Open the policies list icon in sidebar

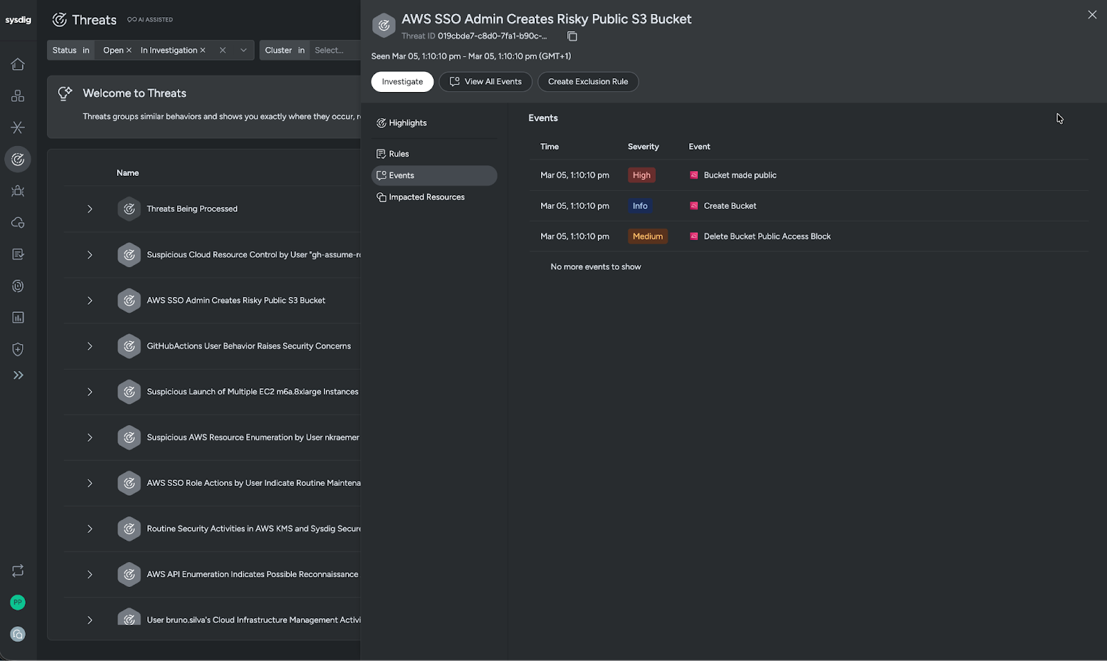[18, 255]
